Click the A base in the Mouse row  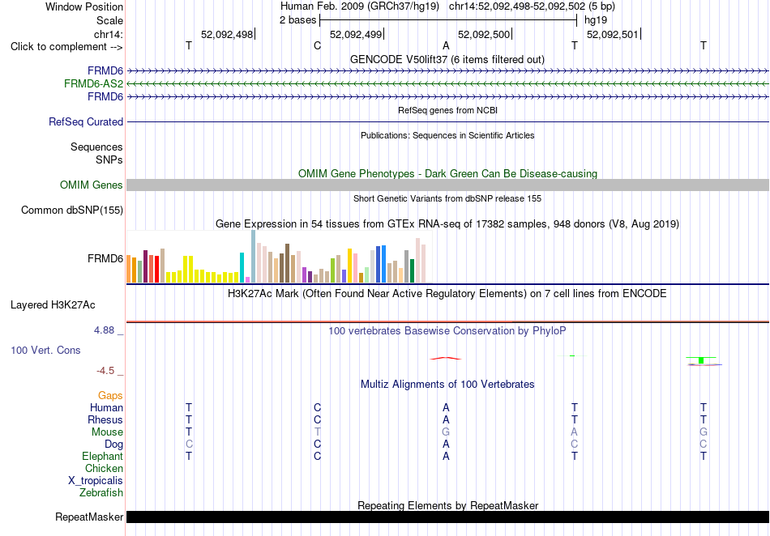574,432
